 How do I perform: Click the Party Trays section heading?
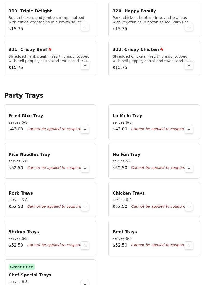tap(24, 96)
